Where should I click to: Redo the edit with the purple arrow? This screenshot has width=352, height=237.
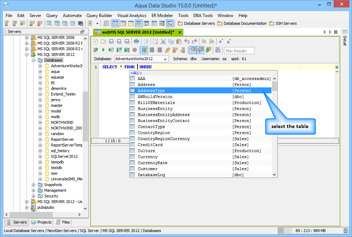point(194,41)
